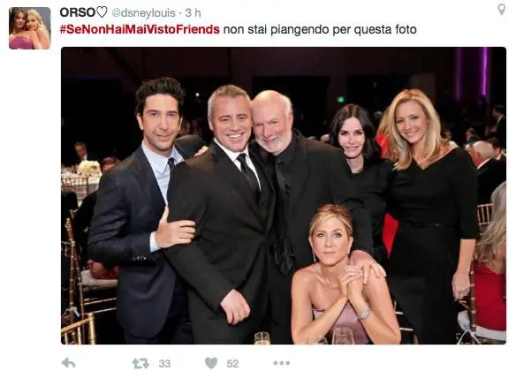Open the profile avatar thumbnail
516x379 pixels.
click(30, 28)
